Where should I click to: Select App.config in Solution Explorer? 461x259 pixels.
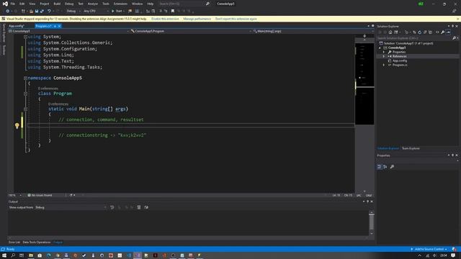tap(400, 60)
